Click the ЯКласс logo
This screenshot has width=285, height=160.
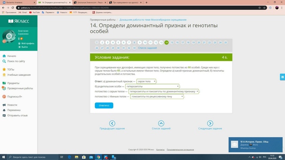click(x=19, y=21)
